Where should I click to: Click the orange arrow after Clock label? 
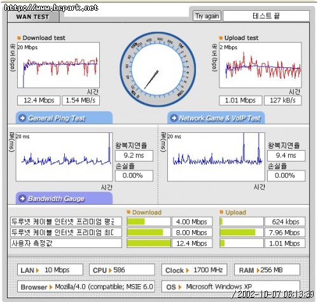pyautogui.click(x=188, y=270)
